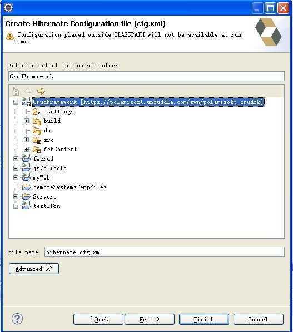The height and width of the screenshot is (332, 293).
Task: Select the jsValidate project
Action: click(49, 168)
